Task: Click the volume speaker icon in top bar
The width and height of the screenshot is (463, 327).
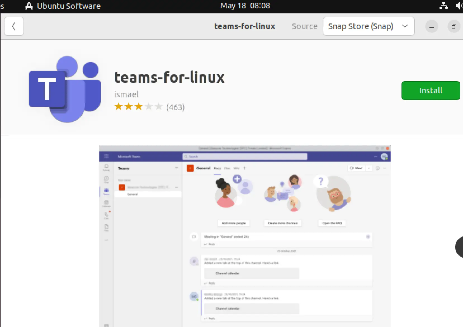Action: pos(459,6)
